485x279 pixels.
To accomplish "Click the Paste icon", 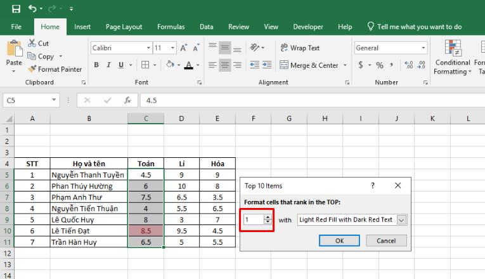I will 14,49.
